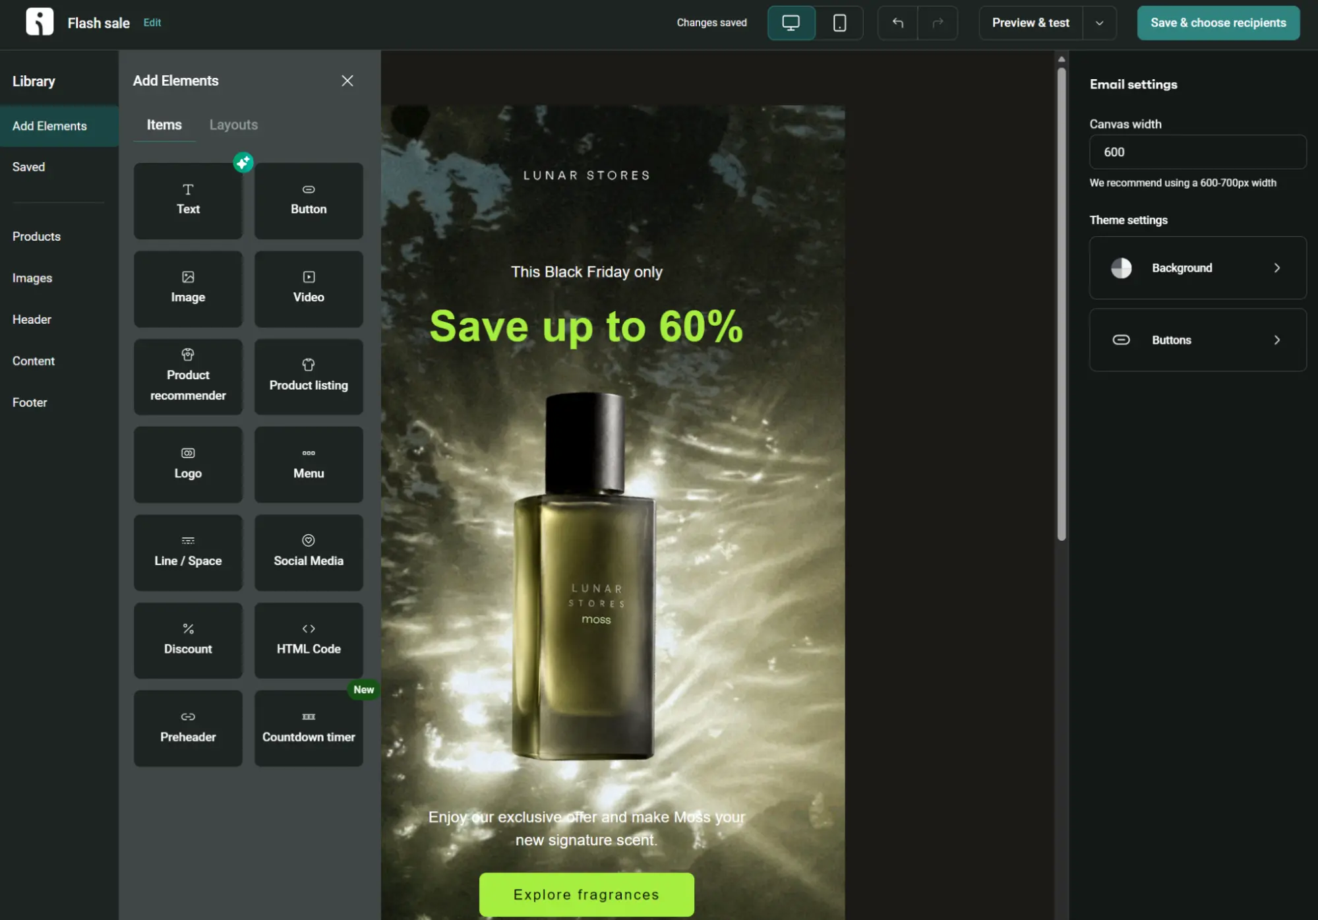The width and height of the screenshot is (1318, 920).
Task: Switch to desktop preview mode
Action: [791, 23]
